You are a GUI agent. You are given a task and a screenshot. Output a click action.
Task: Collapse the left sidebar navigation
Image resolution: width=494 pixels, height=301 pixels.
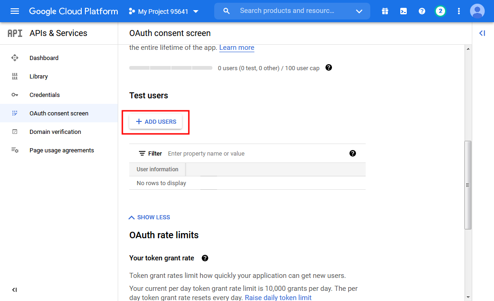(14, 289)
